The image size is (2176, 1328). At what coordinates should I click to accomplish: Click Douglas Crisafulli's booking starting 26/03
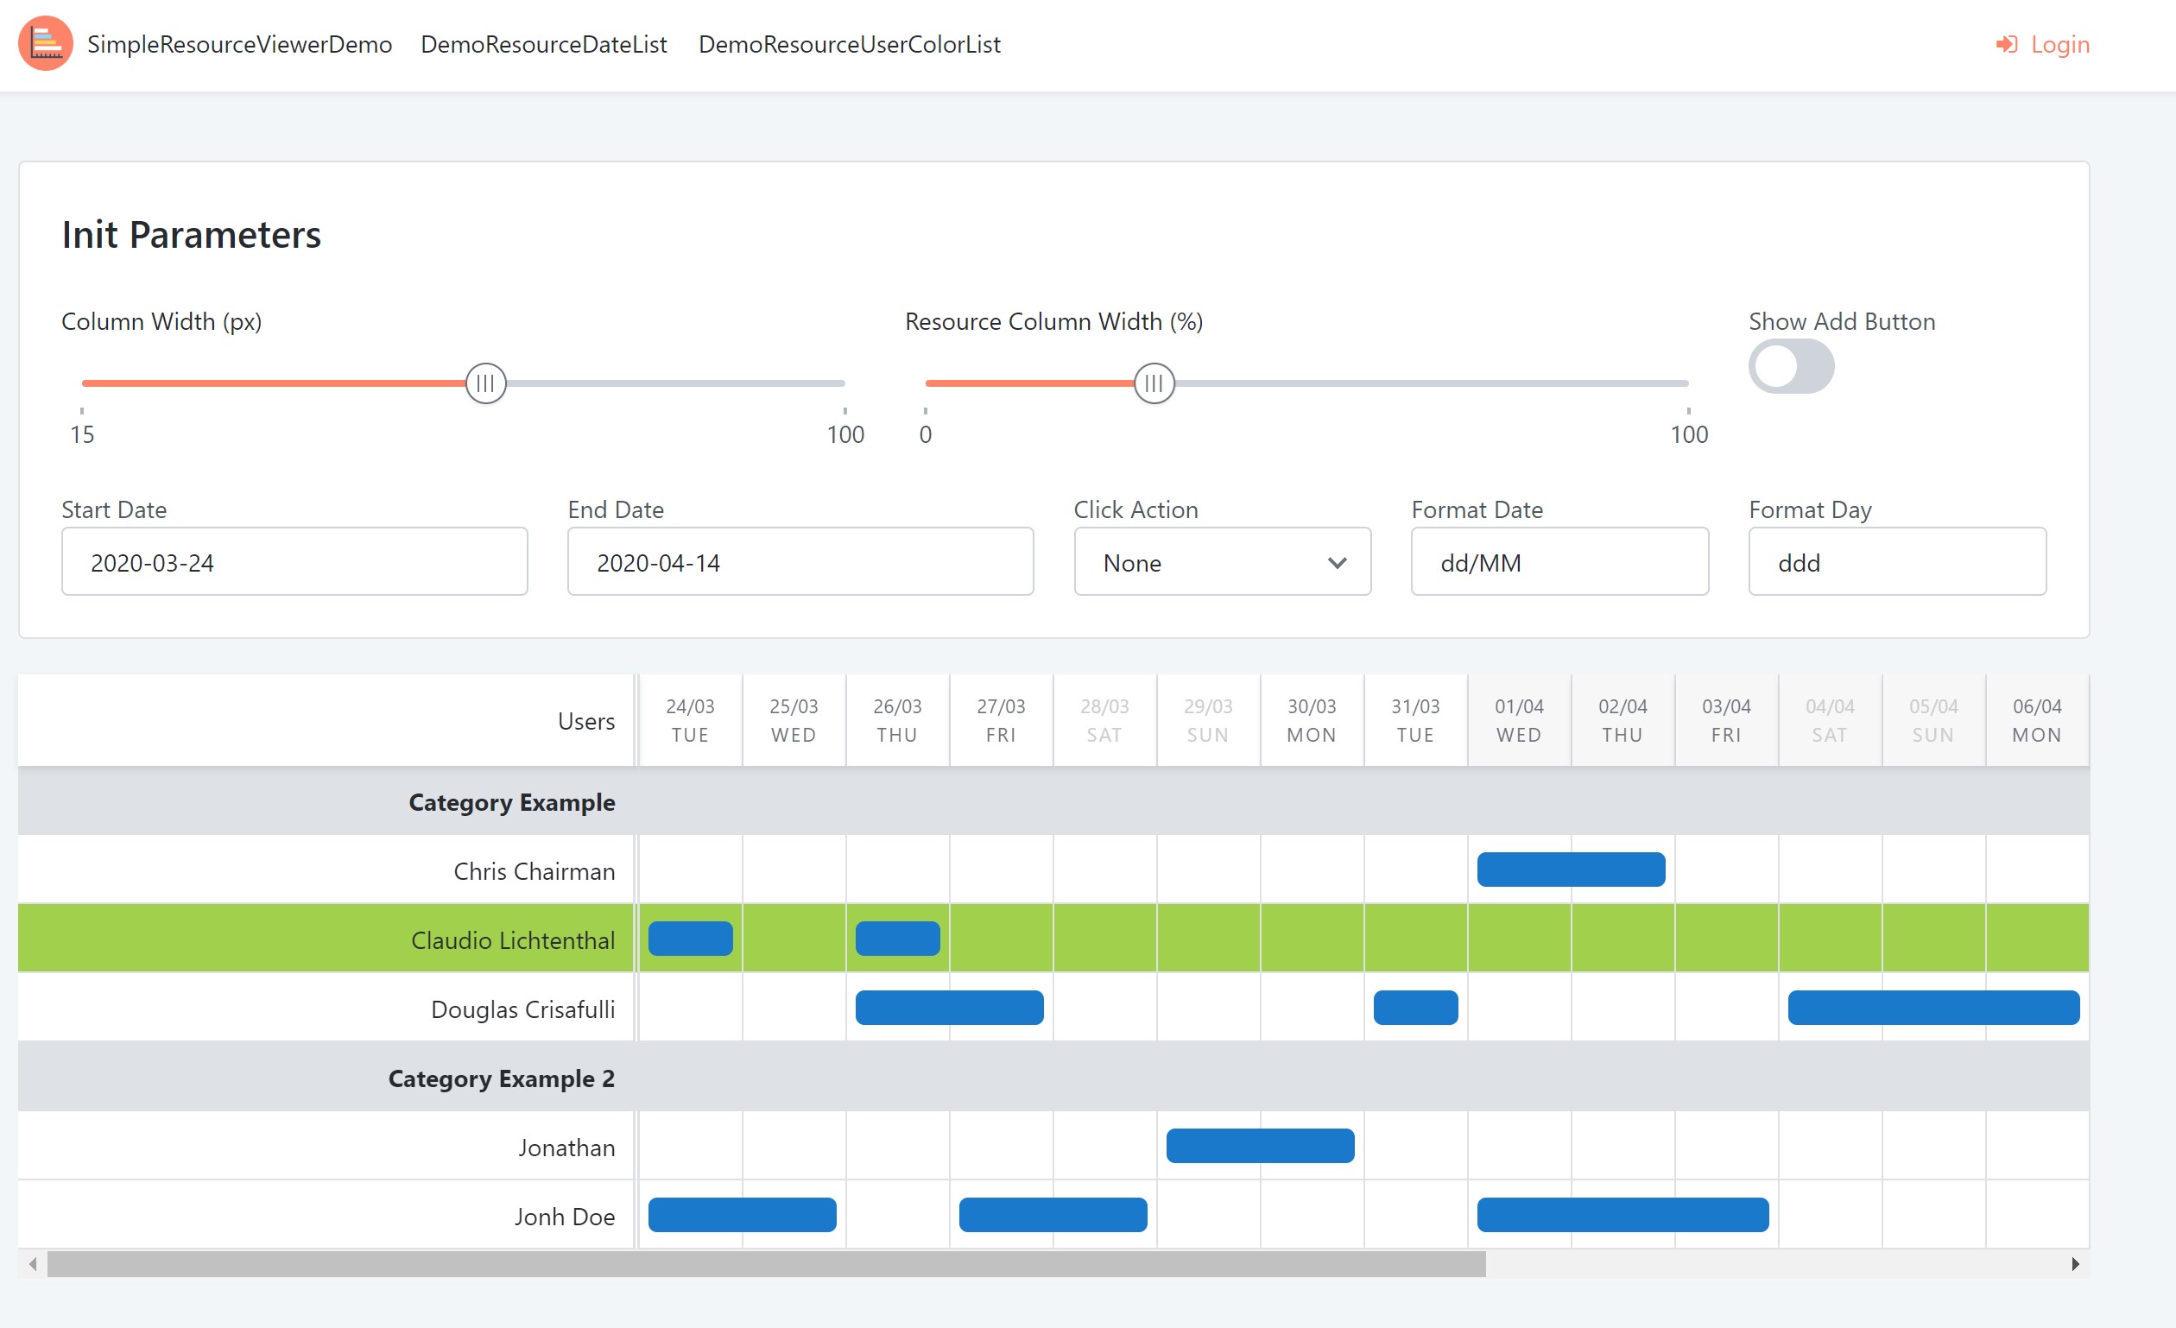949,1008
